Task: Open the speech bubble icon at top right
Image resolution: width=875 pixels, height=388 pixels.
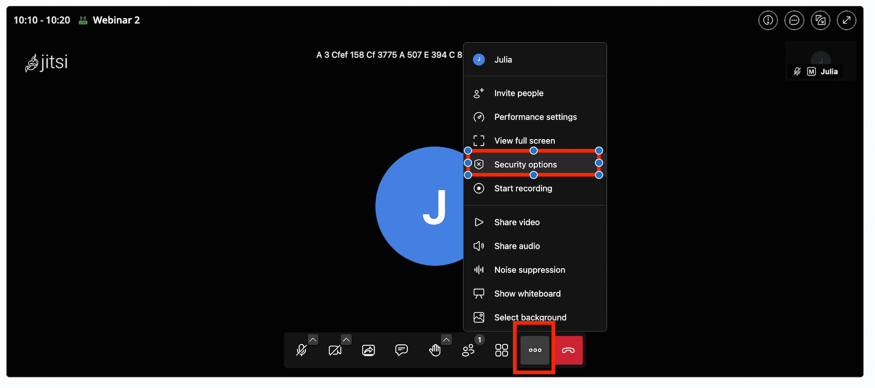Action: pos(794,20)
